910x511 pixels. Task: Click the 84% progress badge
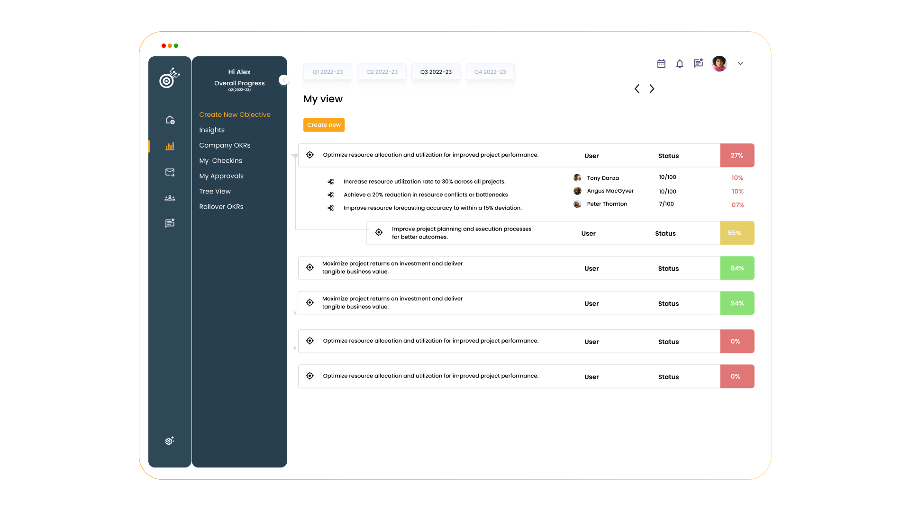point(737,268)
